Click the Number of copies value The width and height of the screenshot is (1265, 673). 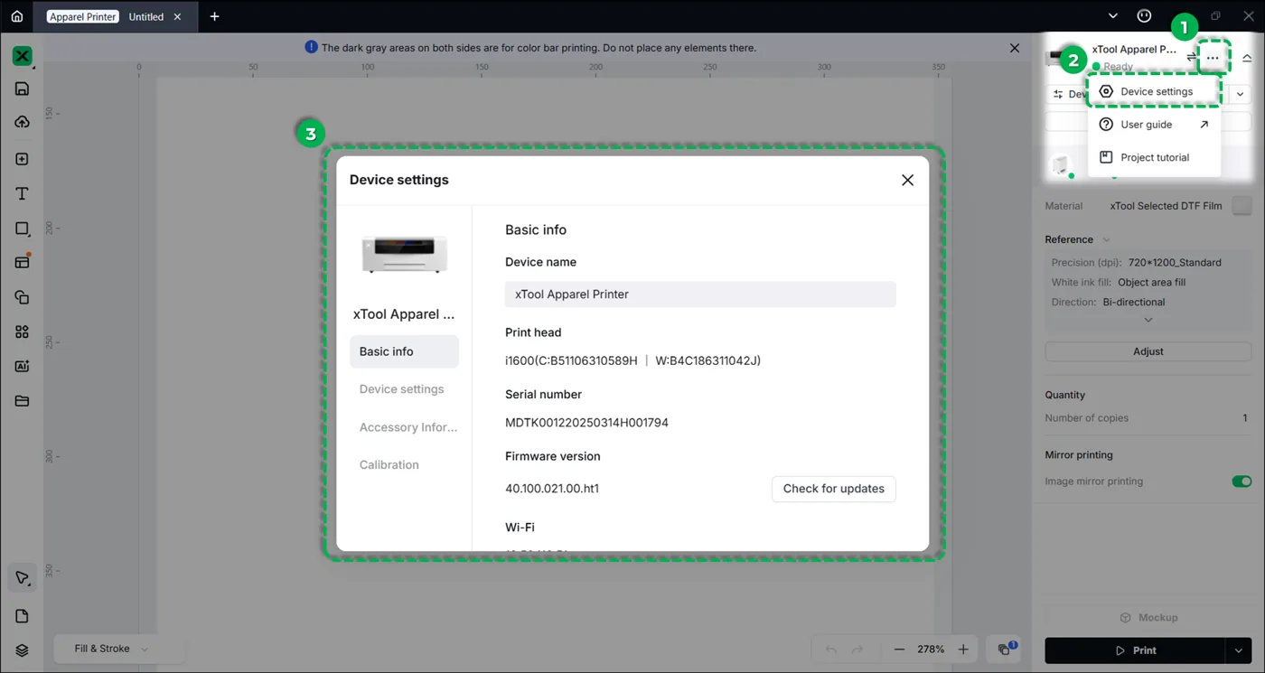(x=1245, y=418)
